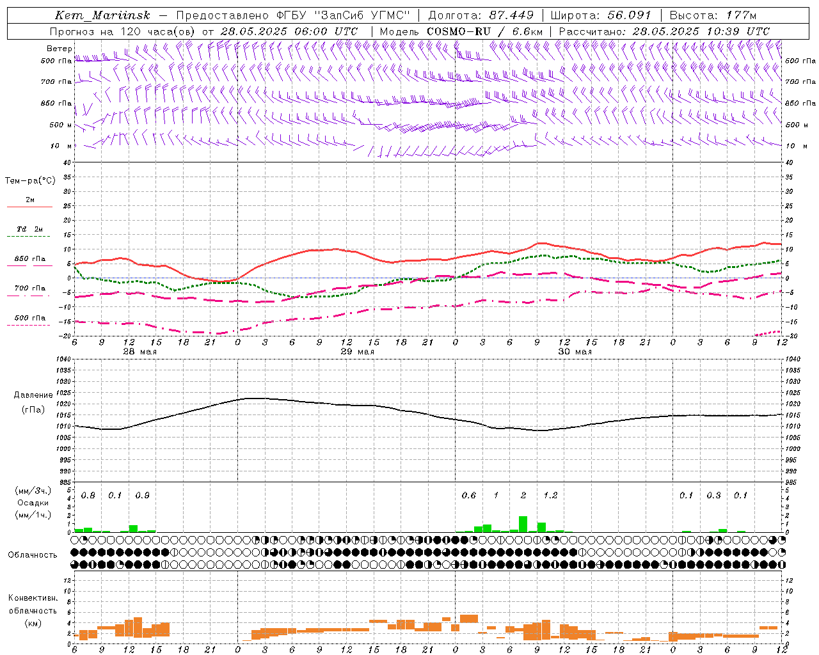Image resolution: width=819 pixels, height=655 pixels.
Task: Click the 'Ветер' wind panel label
Action: (x=60, y=49)
